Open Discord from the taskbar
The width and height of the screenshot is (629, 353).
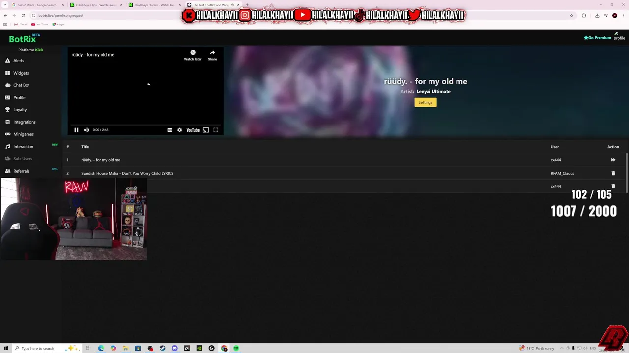click(175, 348)
